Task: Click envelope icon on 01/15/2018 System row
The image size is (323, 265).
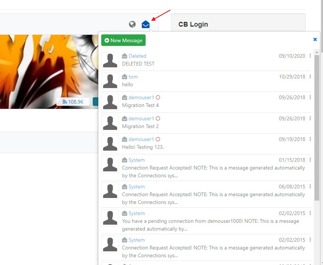Action: point(125,160)
